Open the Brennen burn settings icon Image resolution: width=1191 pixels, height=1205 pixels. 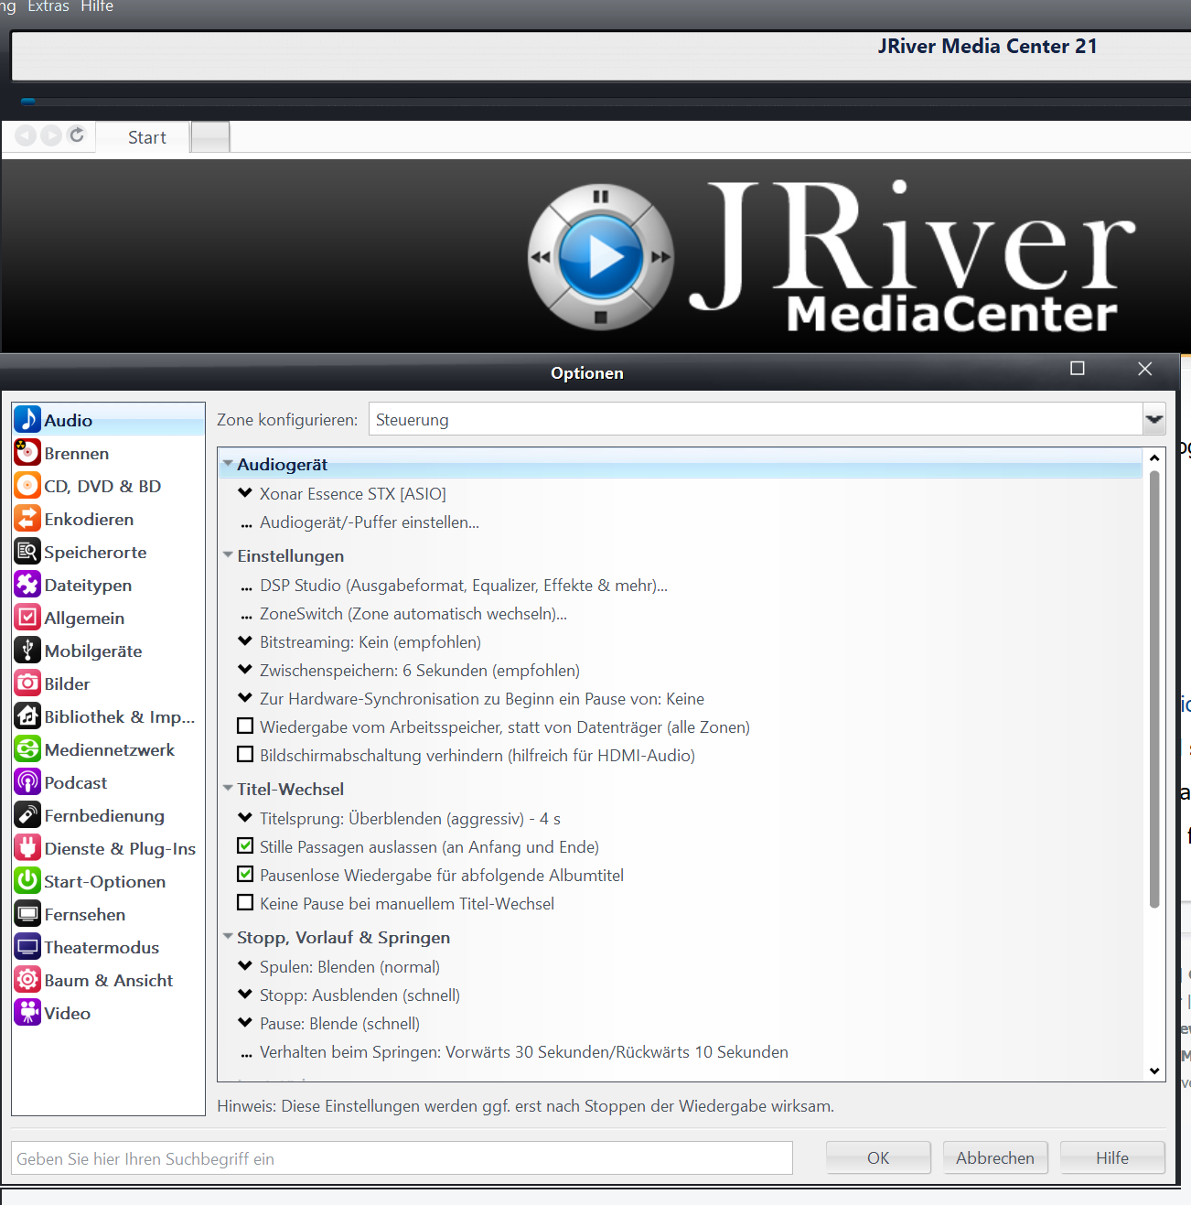pyautogui.click(x=27, y=453)
